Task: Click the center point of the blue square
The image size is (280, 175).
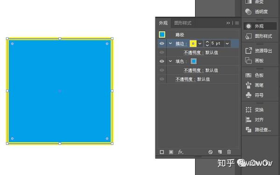Action: pyautogui.click(x=60, y=91)
